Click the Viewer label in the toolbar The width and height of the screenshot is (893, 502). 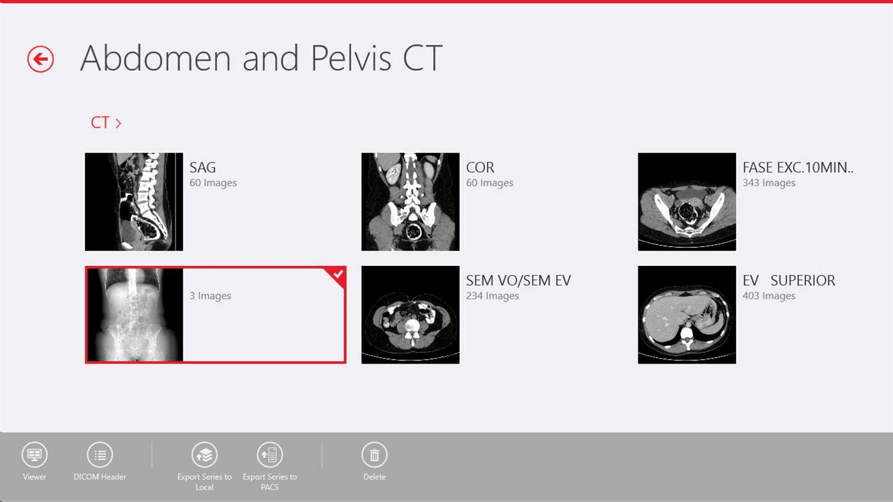click(34, 476)
